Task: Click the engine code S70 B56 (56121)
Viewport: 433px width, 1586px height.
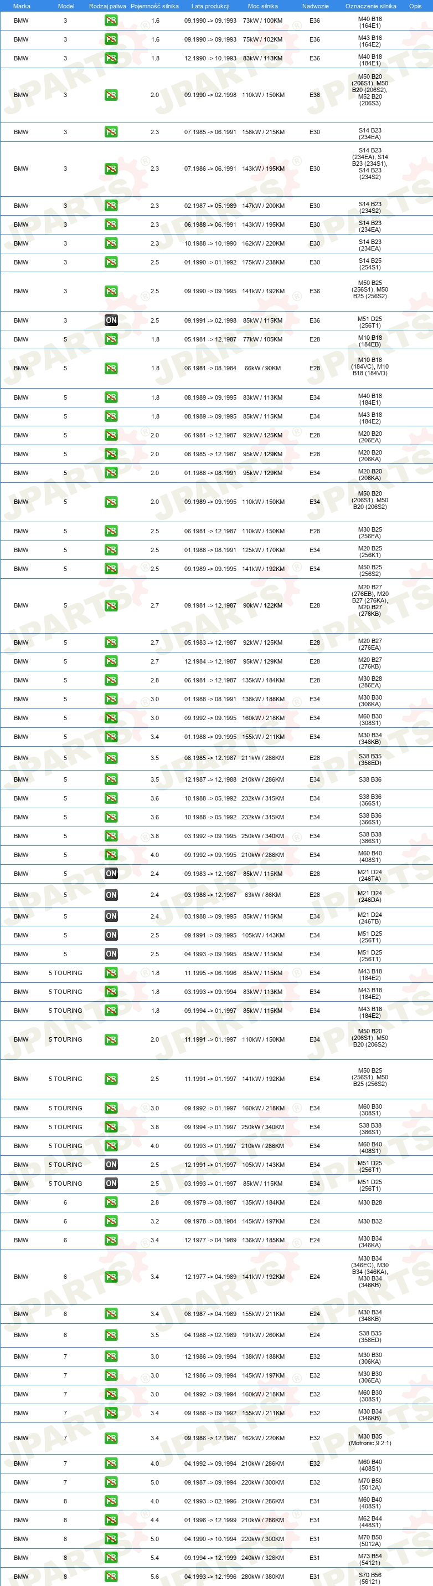Action: point(370,1579)
